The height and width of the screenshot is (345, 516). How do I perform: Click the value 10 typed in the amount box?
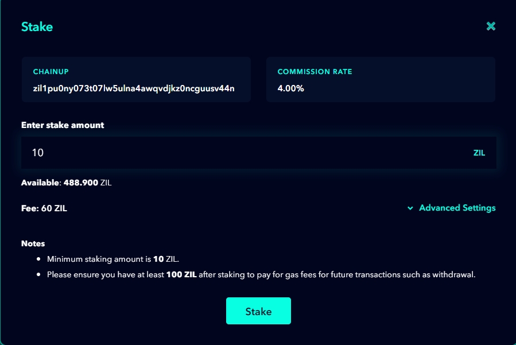(38, 153)
